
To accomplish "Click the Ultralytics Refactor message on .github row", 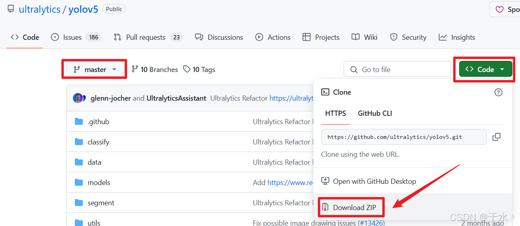I will (282, 122).
